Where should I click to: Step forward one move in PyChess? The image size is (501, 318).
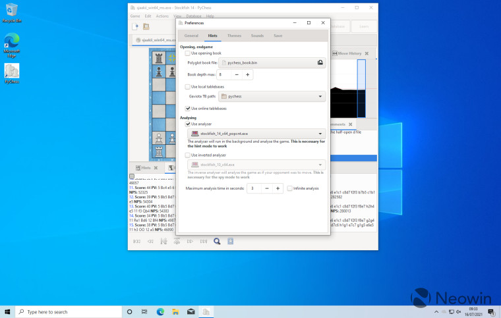coord(190,242)
